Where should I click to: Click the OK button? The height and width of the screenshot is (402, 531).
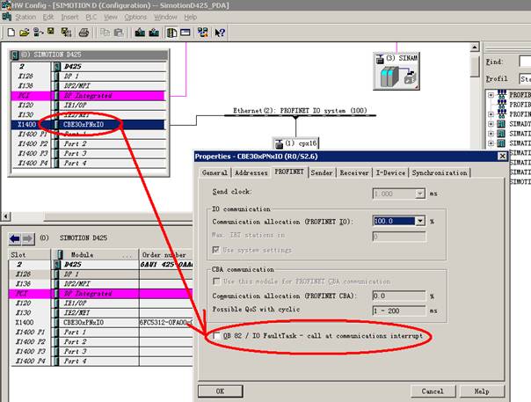(219, 391)
